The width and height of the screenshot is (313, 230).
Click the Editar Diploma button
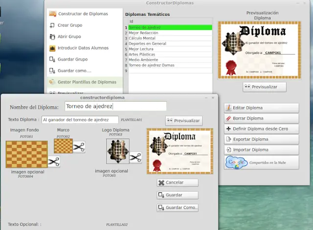[x=262, y=108]
